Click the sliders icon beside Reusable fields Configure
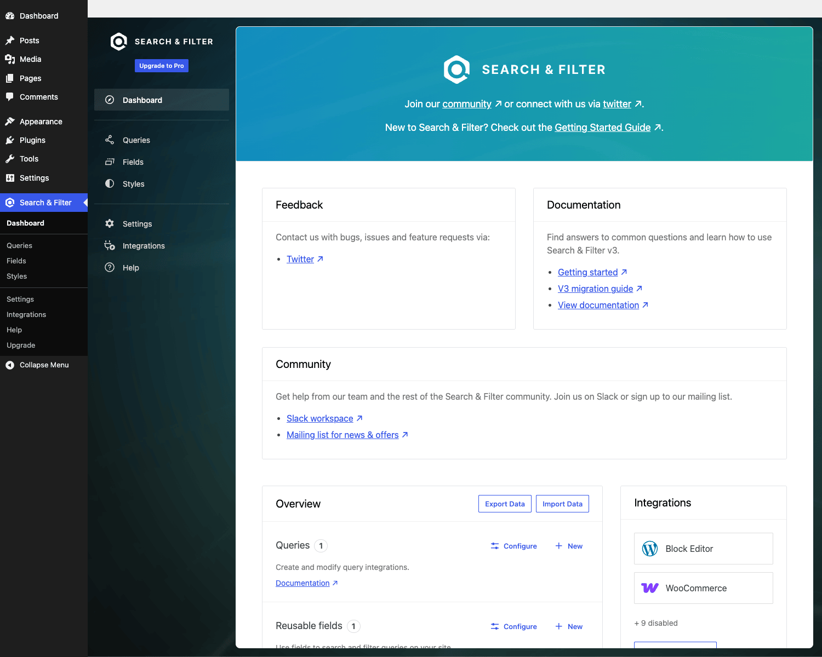The width and height of the screenshot is (822, 657). (495, 626)
